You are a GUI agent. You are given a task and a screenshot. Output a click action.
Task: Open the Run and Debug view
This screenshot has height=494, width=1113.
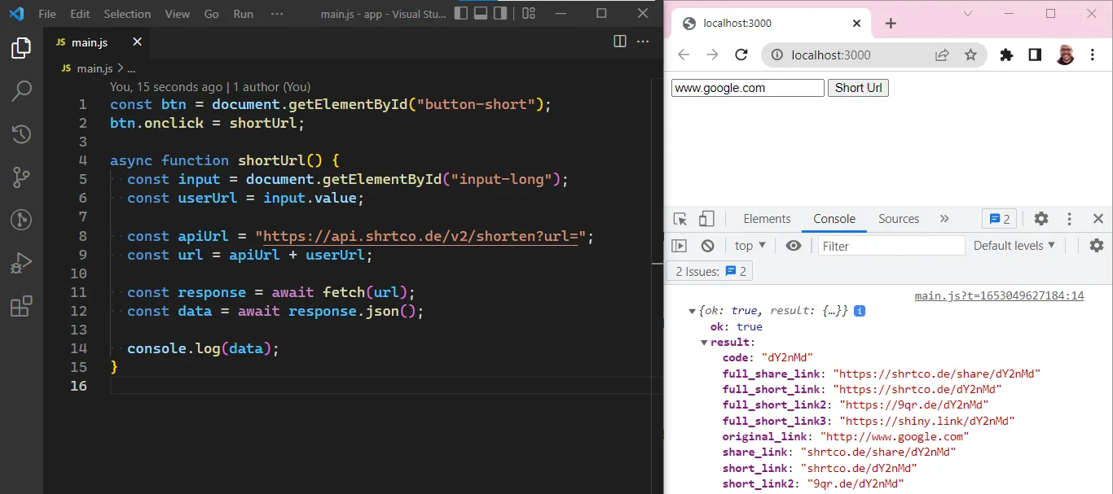21,263
